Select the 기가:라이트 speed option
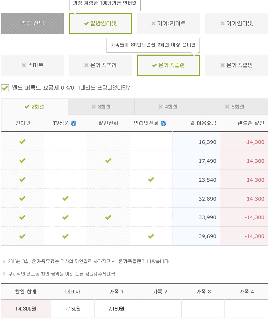This screenshot has height=323, width=274. point(168,24)
